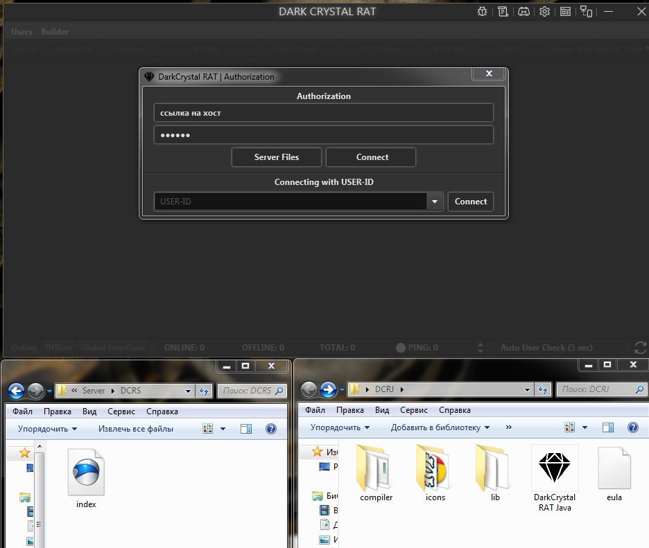Click the Server Files button
649x548 pixels.
277,157
